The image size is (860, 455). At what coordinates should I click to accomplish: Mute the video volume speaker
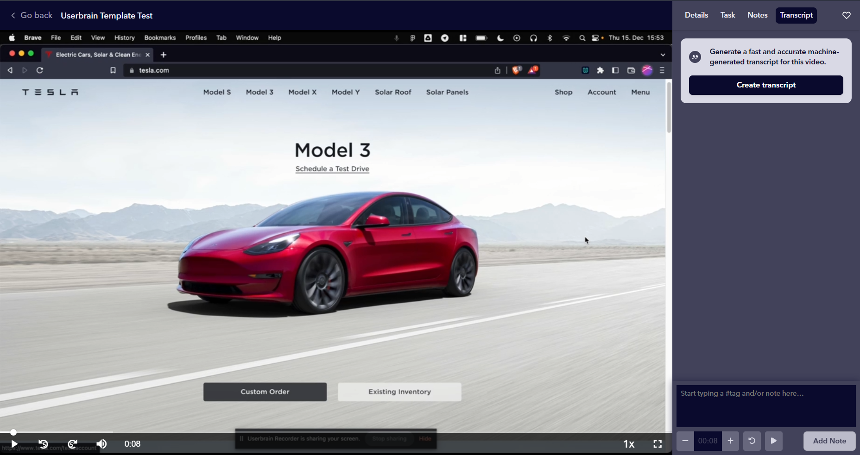click(101, 444)
